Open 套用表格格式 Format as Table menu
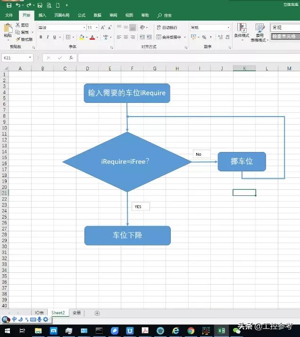300x337 pixels. pos(259,33)
